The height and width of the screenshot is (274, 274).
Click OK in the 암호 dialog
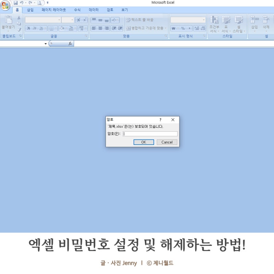point(144,142)
